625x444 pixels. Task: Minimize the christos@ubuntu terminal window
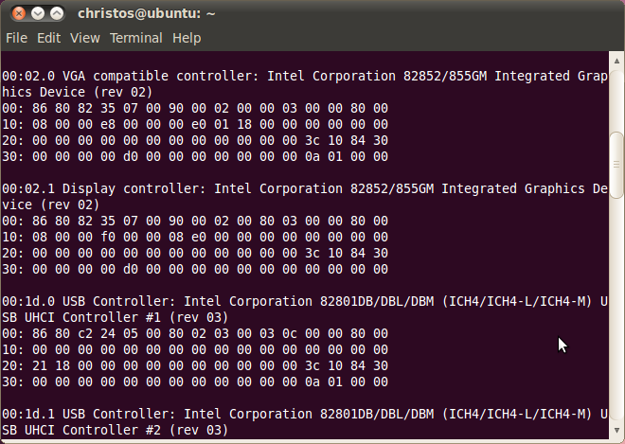pyautogui.click(x=38, y=13)
